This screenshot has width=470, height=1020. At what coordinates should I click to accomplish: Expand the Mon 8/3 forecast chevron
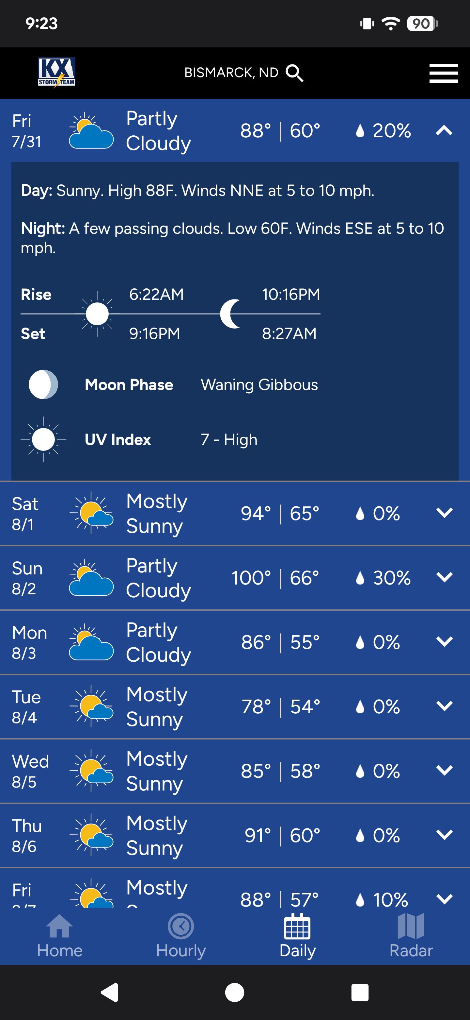pyautogui.click(x=444, y=641)
